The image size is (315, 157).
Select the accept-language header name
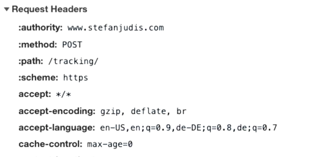[56, 128]
